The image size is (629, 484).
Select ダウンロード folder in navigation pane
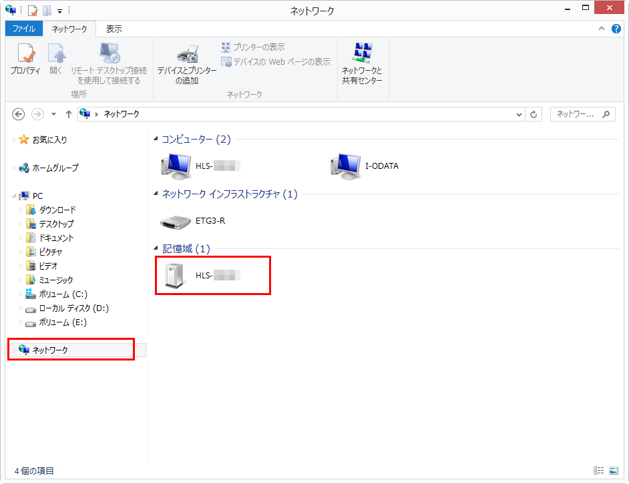(x=57, y=210)
